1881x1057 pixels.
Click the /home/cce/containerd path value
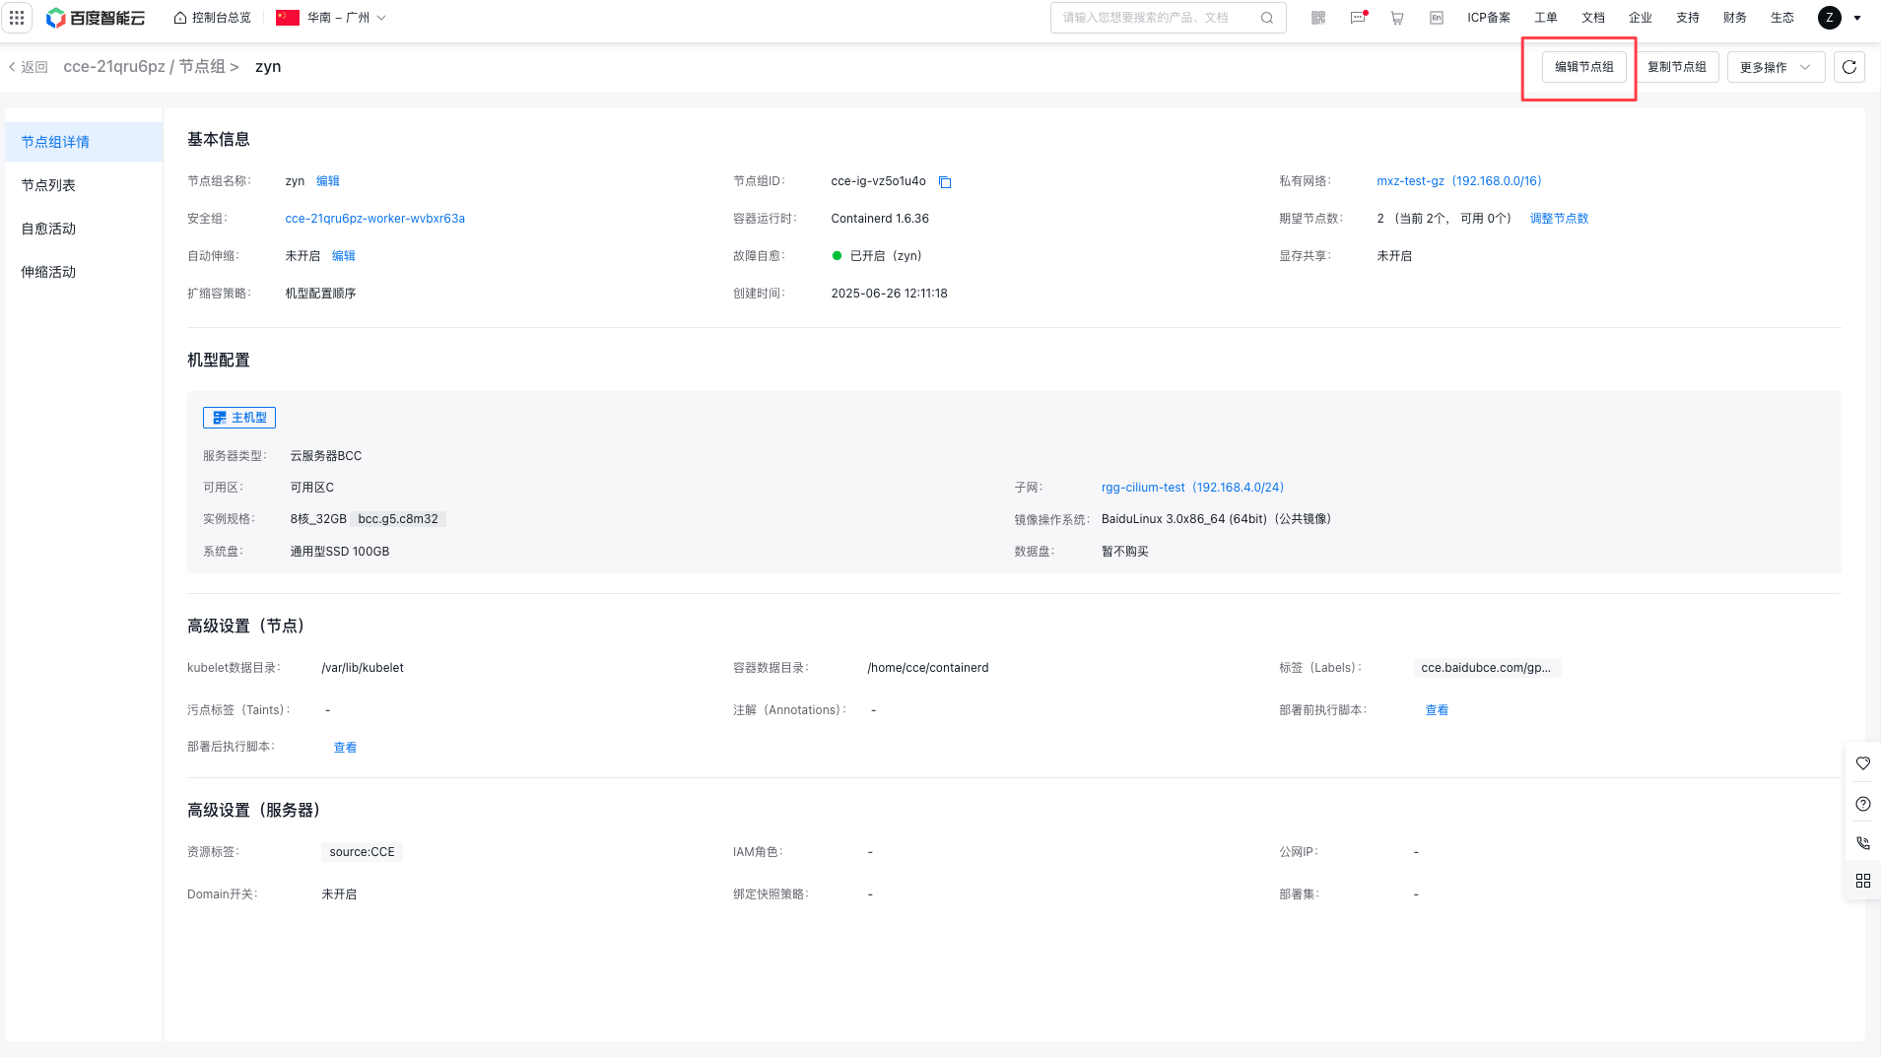pyautogui.click(x=927, y=668)
